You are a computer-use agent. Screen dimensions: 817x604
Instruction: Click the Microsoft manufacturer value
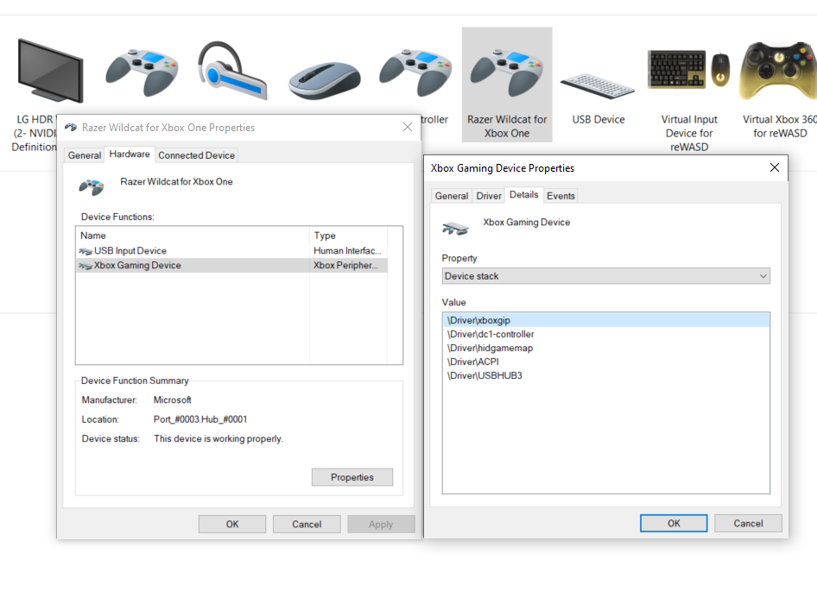click(x=173, y=400)
